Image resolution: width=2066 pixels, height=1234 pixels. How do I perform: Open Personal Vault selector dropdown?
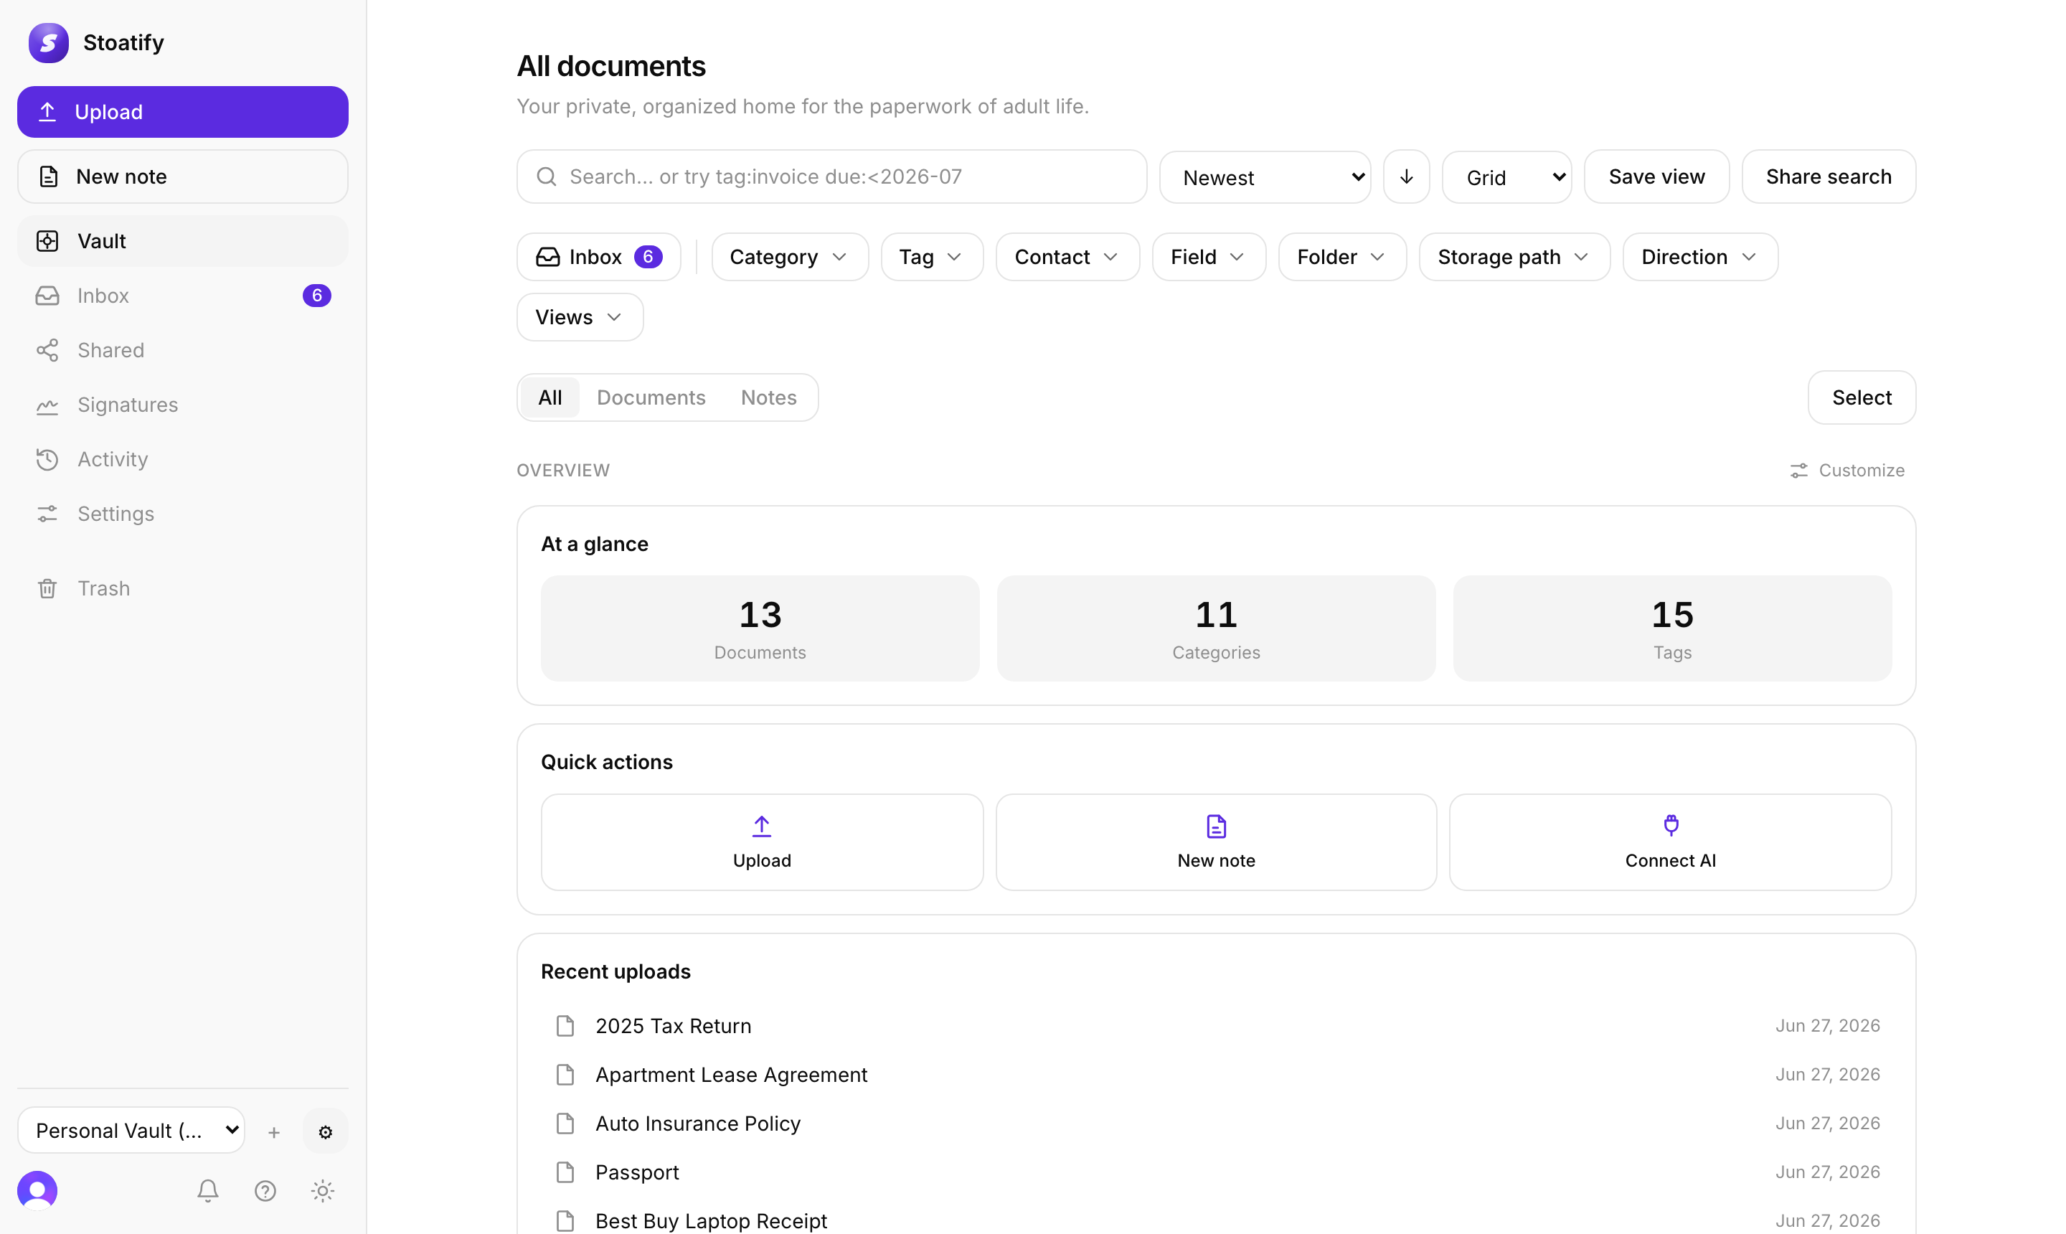coord(131,1131)
